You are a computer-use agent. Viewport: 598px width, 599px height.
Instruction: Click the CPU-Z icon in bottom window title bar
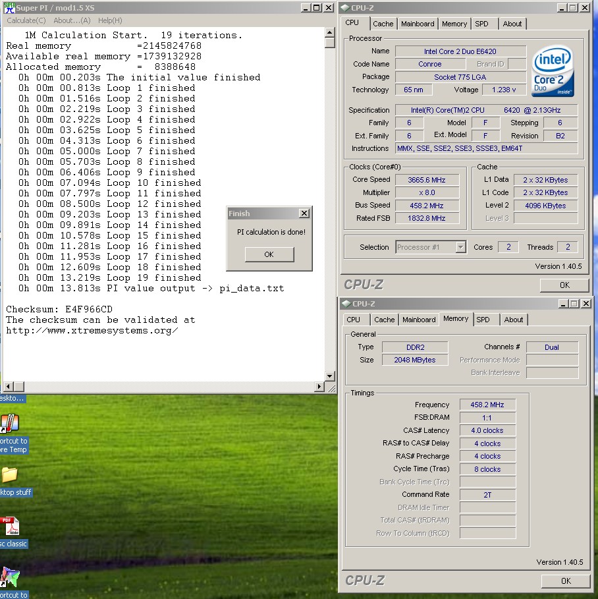pyautogui.click(x=346, y=304)
